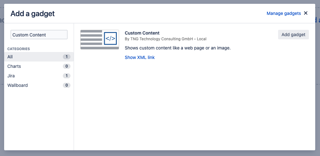Screen dimensions: 320x156
Task: Click the Custom Content gadget thumbnail
Action: pos(100,40)
